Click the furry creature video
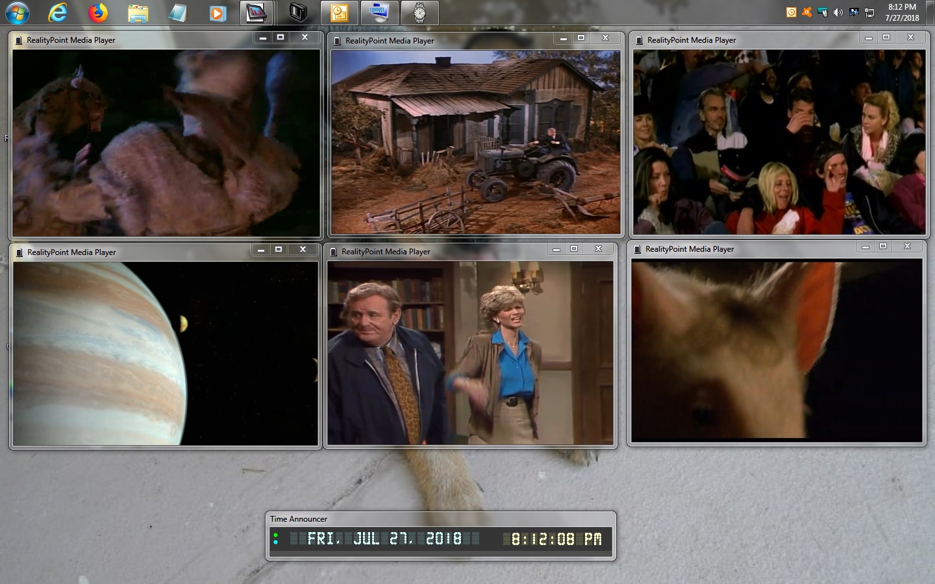The height and width of the screenshot is (584, 935). pos(166,143)
